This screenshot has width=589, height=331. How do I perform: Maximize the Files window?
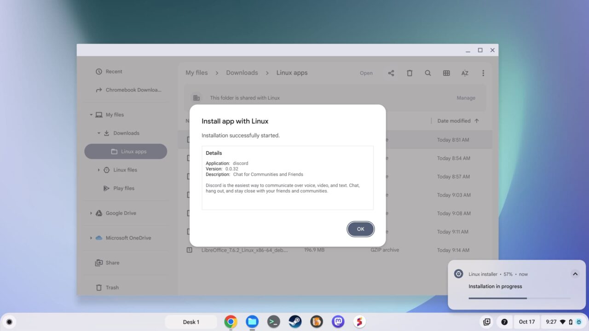480,50
